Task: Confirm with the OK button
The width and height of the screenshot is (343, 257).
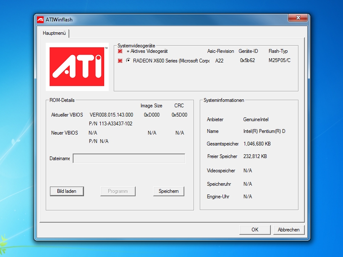Action: point(255,230)
